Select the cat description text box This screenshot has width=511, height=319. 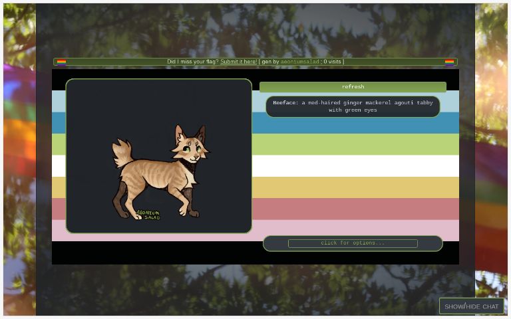353,106
